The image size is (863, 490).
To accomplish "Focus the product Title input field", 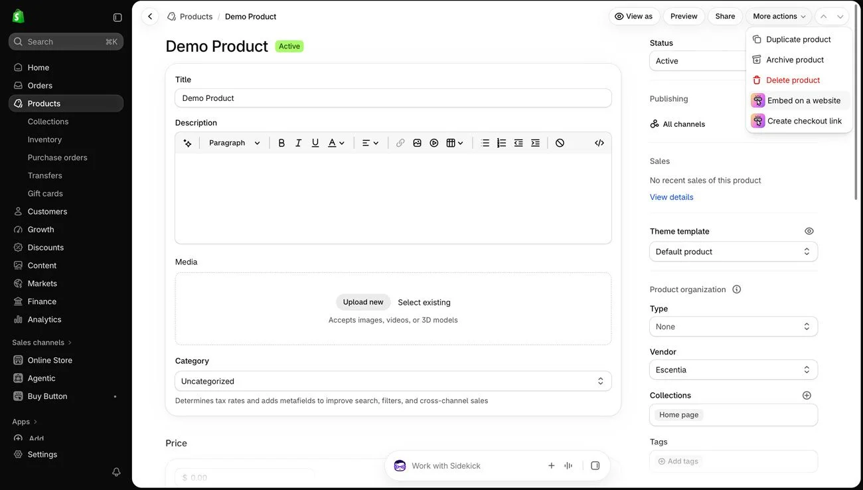I will coord(393,98).
